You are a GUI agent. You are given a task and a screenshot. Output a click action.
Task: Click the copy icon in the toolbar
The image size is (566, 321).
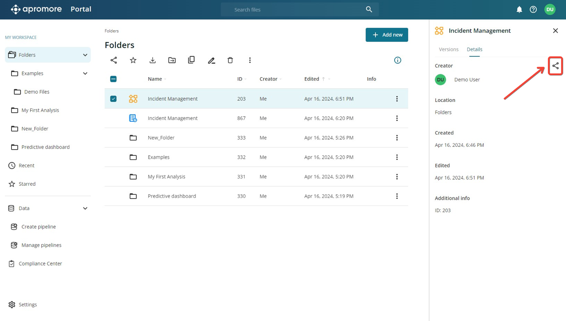tap(191, 60)
